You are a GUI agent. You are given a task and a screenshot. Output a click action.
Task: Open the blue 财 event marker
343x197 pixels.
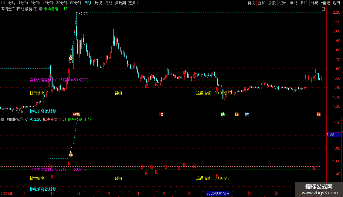point(247,115)
